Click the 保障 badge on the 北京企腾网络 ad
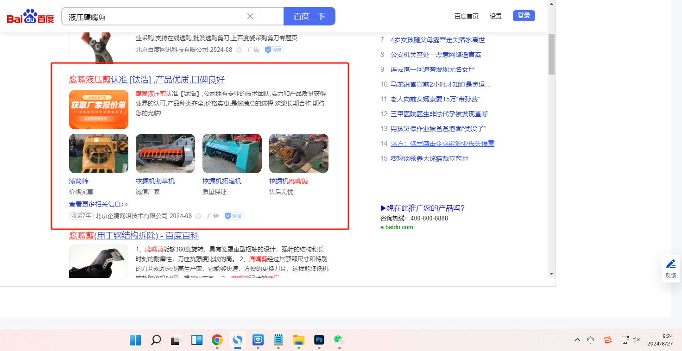 [234, 216]
